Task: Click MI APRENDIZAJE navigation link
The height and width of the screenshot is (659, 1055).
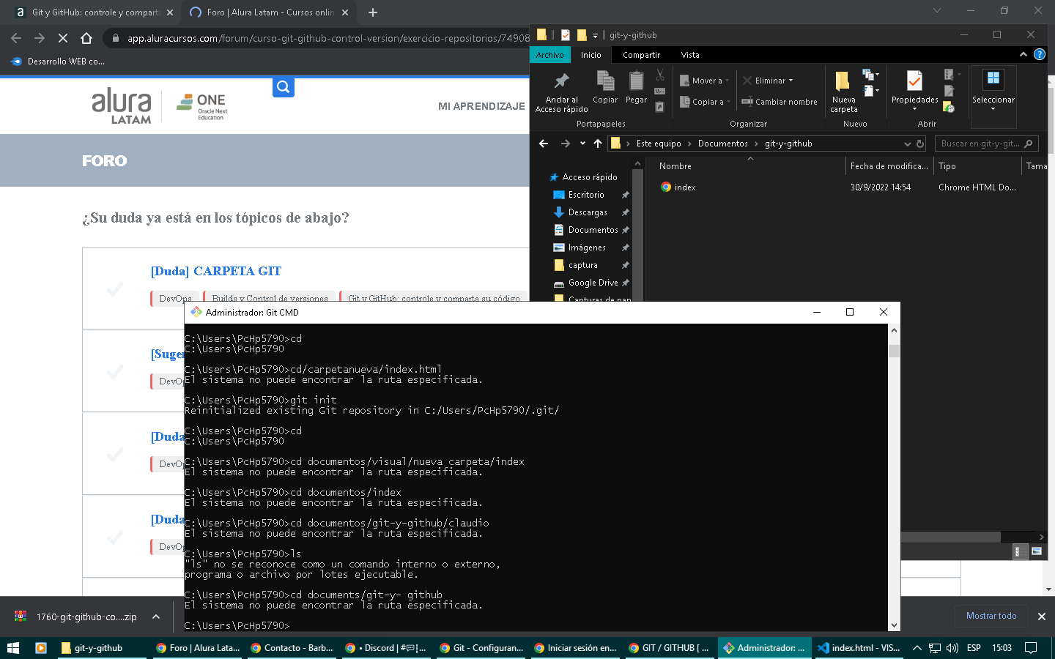Action: click(x=481, y=106)
